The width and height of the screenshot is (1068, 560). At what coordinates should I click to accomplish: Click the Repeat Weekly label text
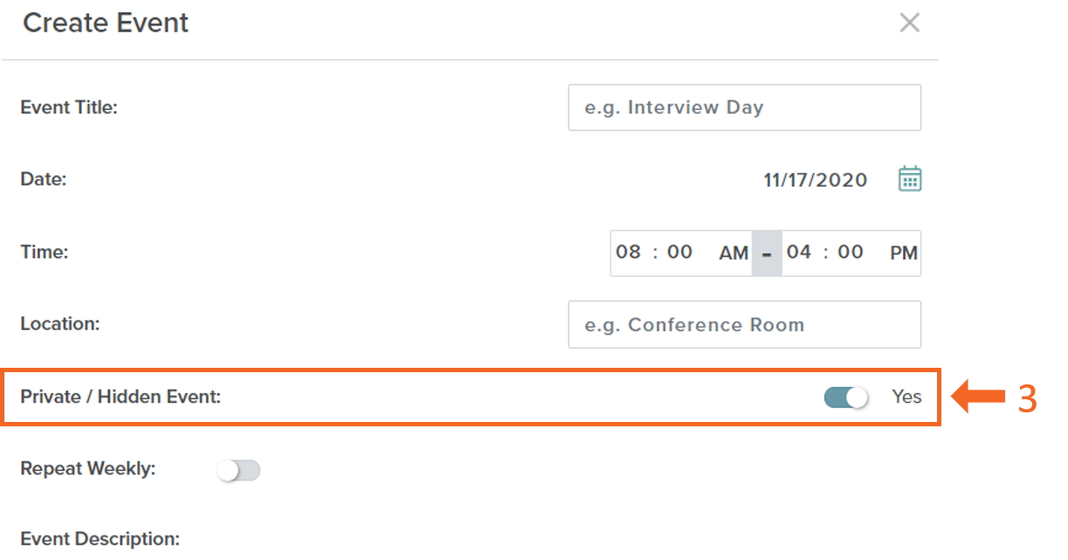click(x=88, y=468)
